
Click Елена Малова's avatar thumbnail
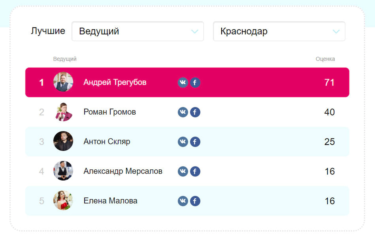click(63, 200)
